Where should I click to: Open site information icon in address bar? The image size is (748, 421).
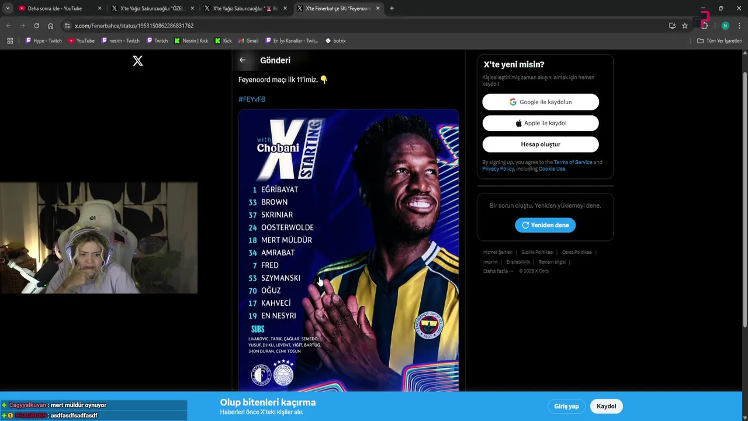[x=67, y=26]
